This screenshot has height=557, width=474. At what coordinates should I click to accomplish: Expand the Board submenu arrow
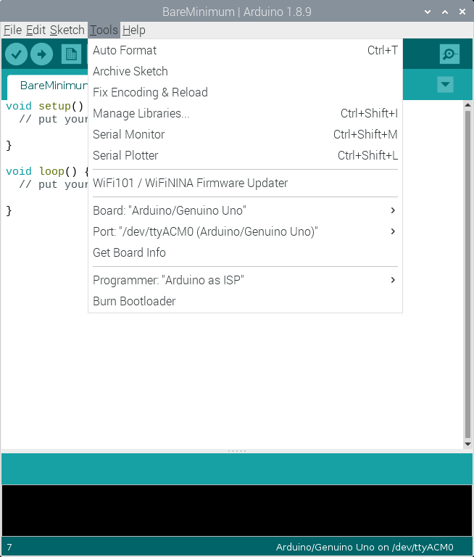click(x=393, y=210)
